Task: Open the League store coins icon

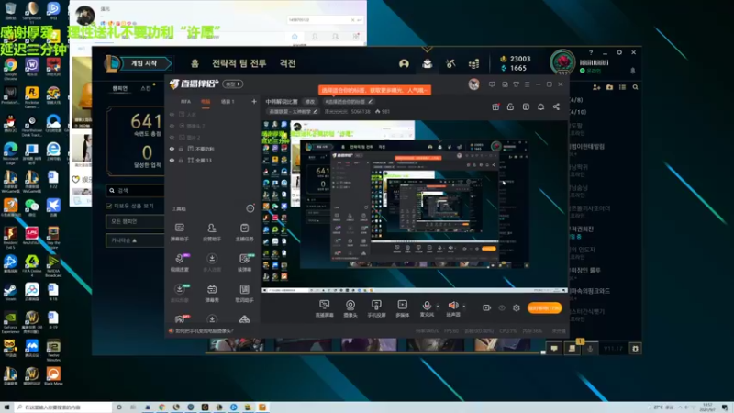Action: [473, 63]
